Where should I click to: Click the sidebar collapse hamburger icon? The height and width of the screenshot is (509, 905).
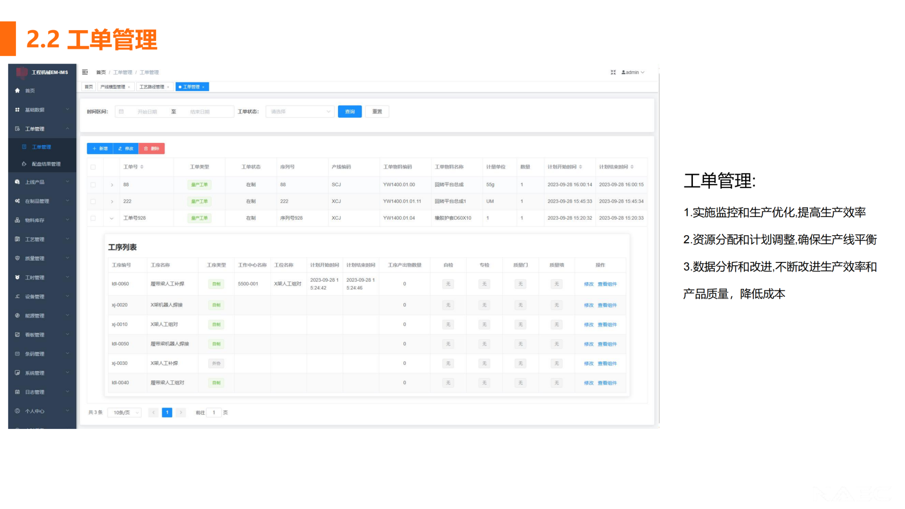[85, 72]
